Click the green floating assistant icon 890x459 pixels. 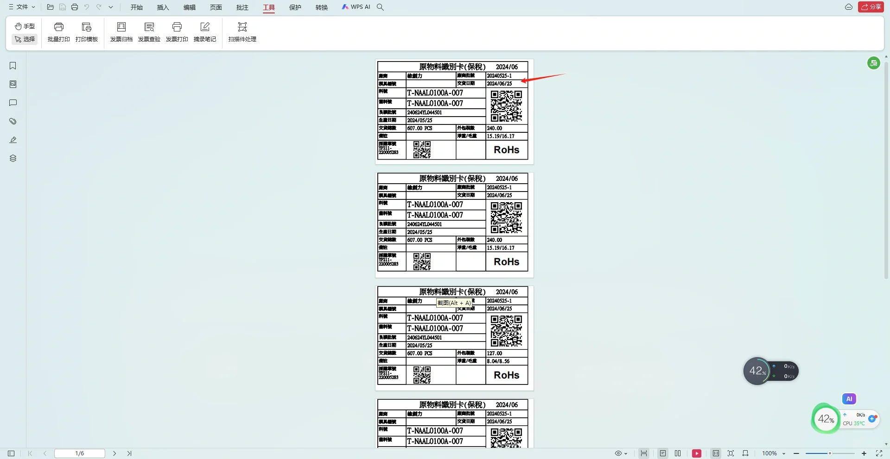pos(874,63)
